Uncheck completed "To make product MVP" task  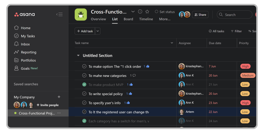coord(84,85)
